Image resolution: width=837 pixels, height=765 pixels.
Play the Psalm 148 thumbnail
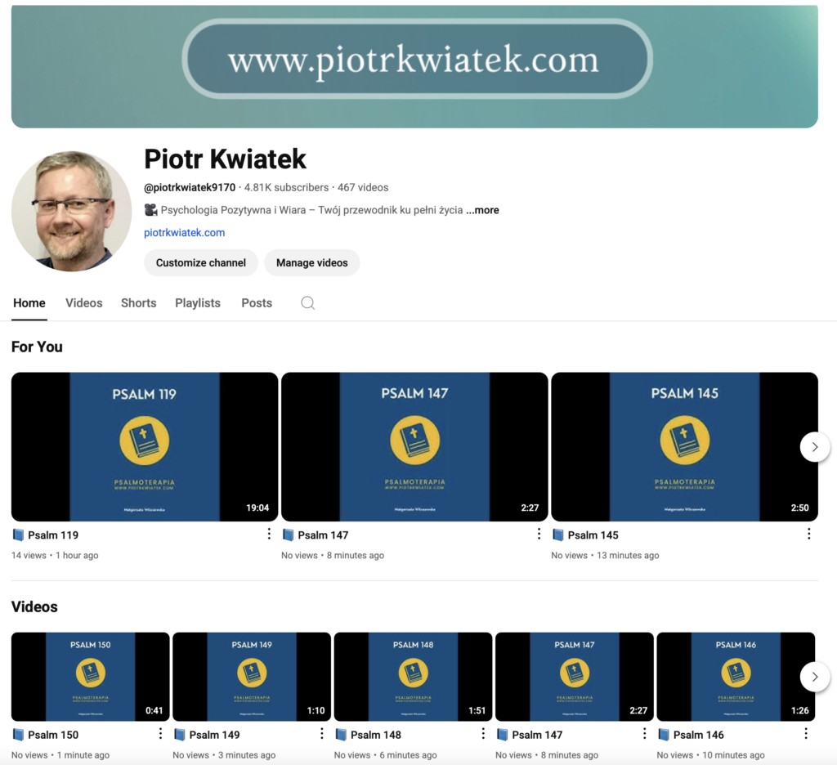click(x=413, y=677)
